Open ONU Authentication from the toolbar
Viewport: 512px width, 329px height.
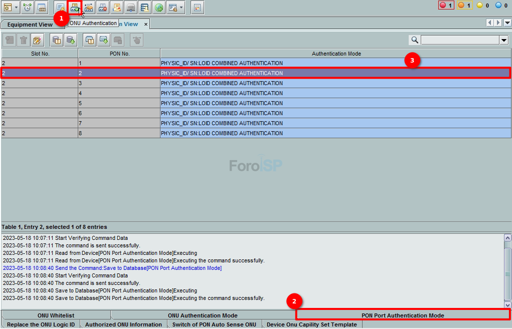(75, 8)
